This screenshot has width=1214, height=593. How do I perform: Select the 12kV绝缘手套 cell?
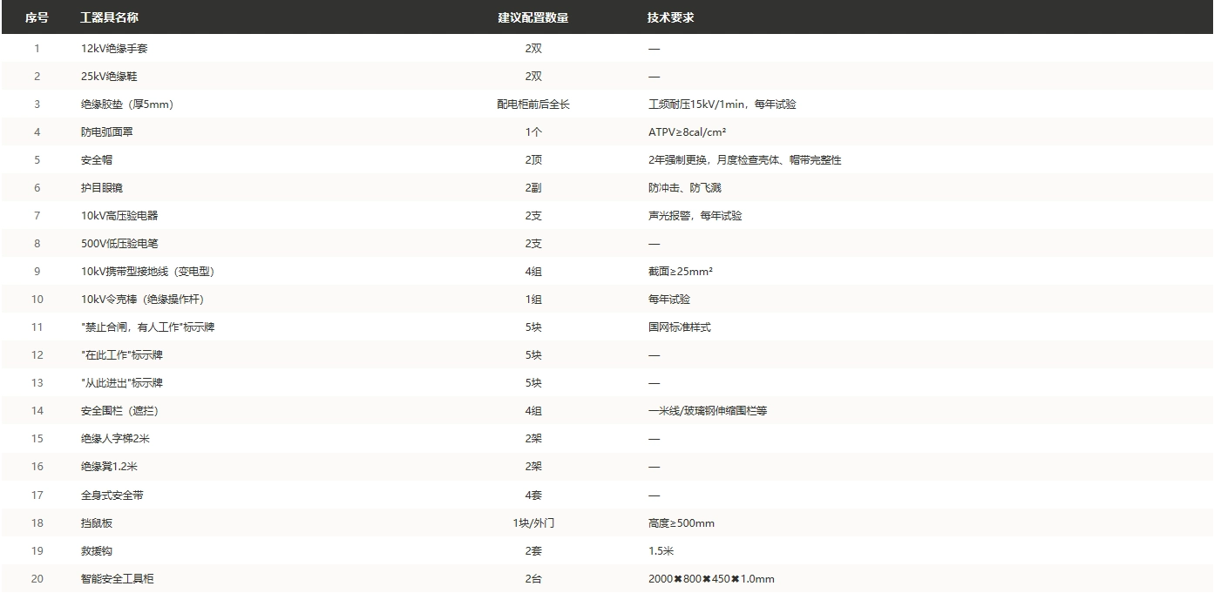coord(114,49)
